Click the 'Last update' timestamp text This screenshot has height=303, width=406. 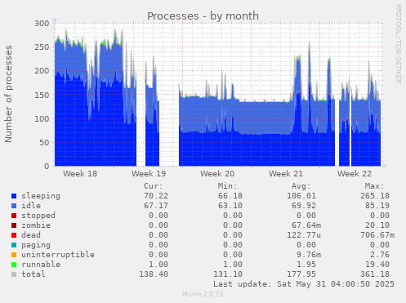304,284
